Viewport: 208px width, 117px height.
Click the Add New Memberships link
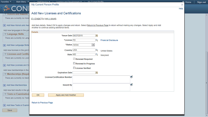coord(17,85)
